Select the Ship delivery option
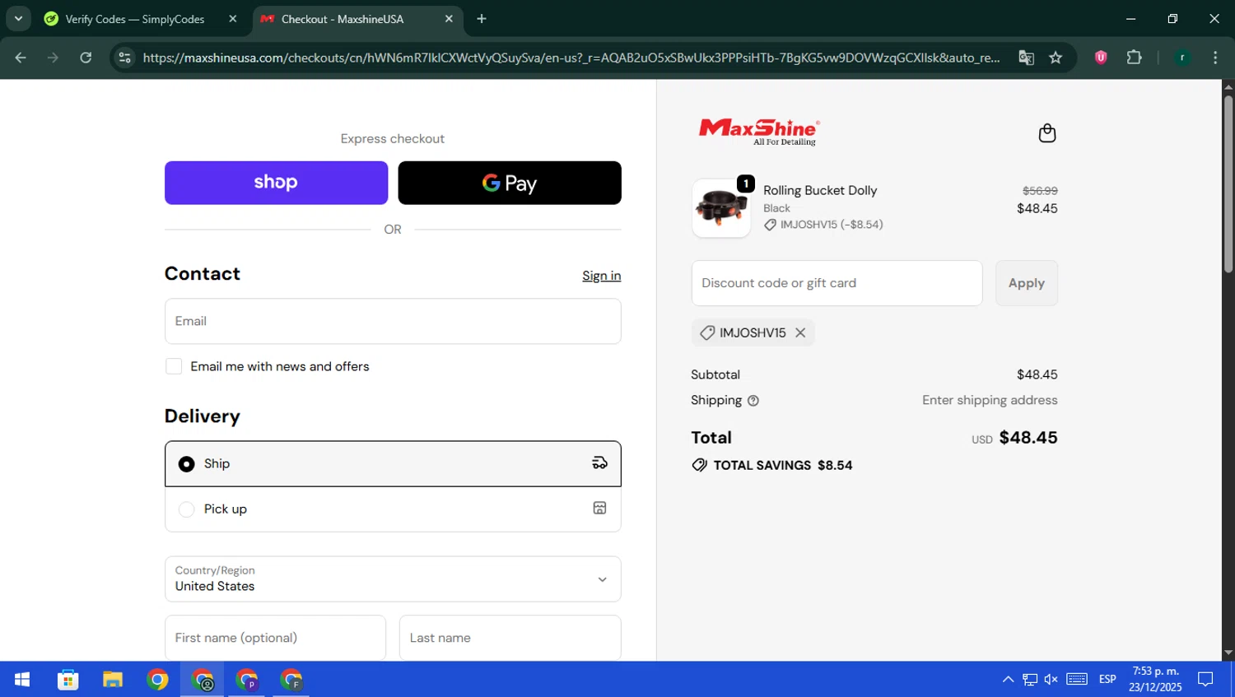Screen dimensions: 1235x697 point(393,464)
